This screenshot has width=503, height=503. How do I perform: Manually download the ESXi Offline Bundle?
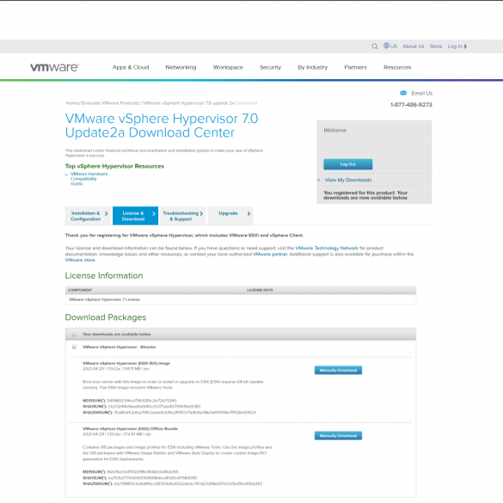click(338, 436)
